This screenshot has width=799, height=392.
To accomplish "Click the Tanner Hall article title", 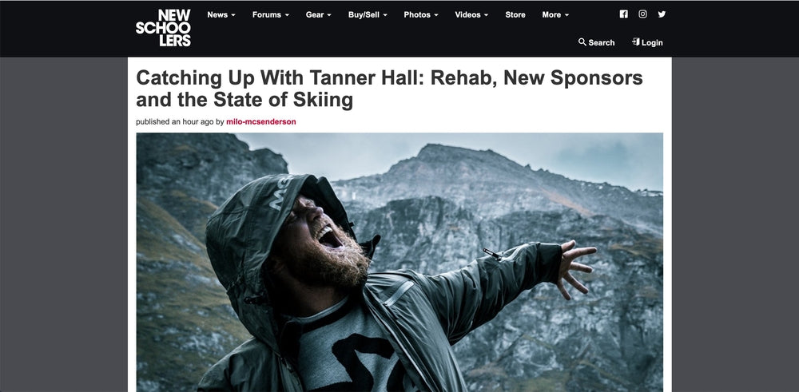I will 389,89.
